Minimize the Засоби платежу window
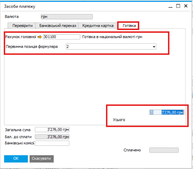 click(171, 6)
